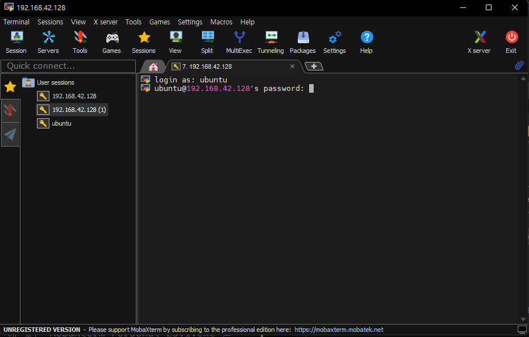This screenshot has width=529, height=337.
Task: Open the Macros menu
Action: click(222, 22)
